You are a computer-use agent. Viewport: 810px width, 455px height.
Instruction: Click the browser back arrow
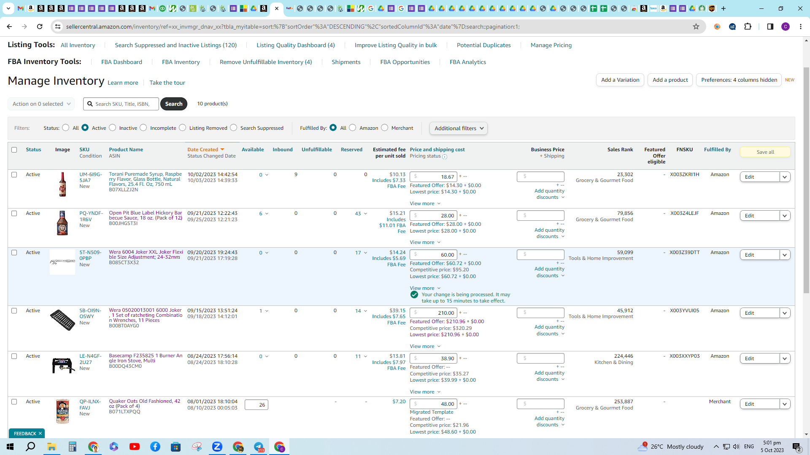(9, 27)
